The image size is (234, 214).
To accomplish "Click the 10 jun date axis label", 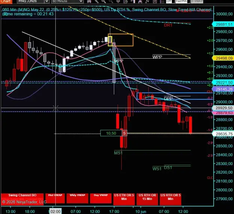I will pyautogui.click(x=141, y=211).
